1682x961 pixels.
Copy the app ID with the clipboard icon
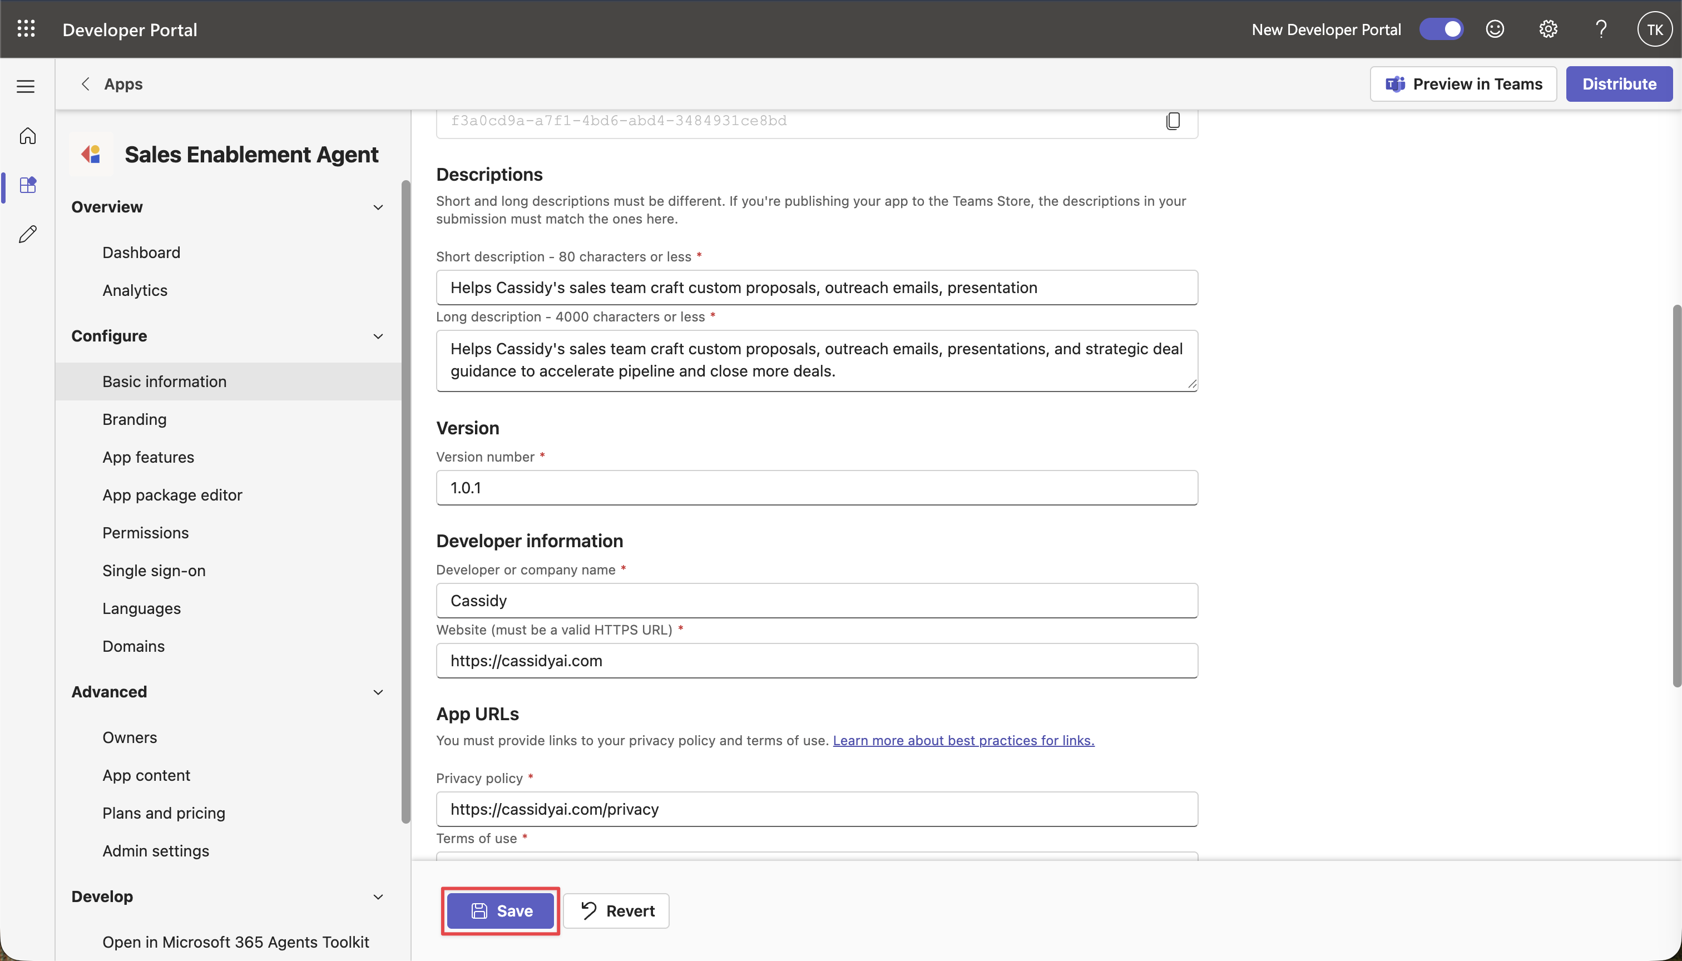pyautogui.click(x=1173, y=121)
